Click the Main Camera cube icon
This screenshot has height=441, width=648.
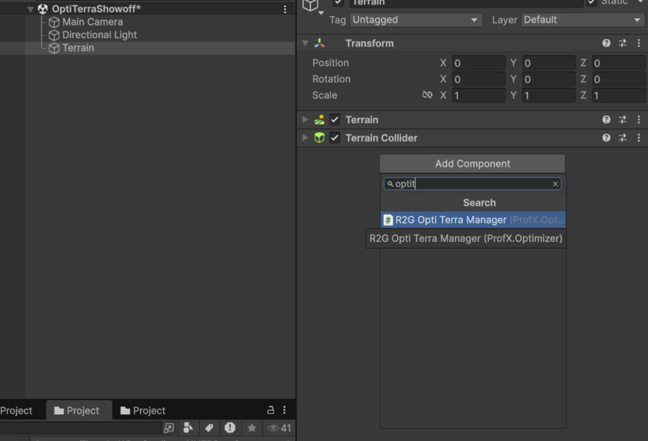pyautogui.click(x=54, y=22)
